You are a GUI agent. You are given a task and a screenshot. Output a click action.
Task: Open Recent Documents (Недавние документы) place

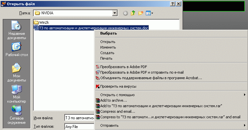coord(17,30)
